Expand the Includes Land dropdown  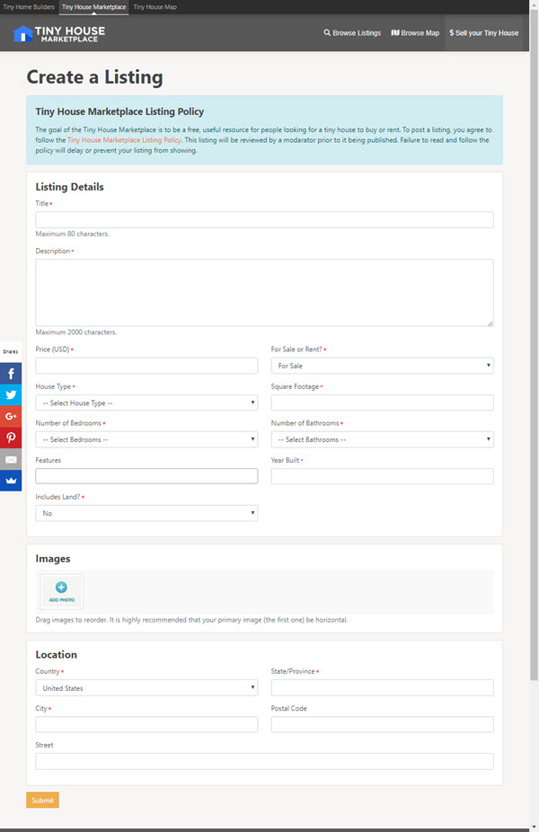pos(146,513)
